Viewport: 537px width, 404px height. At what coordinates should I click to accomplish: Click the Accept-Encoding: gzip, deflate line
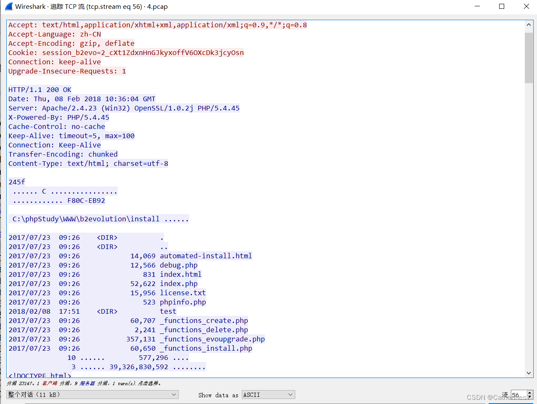point(71,43)
